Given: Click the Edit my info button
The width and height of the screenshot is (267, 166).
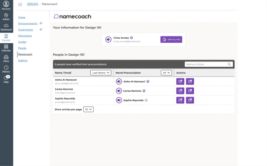Looking at the screenshot, I should point(171,40).
